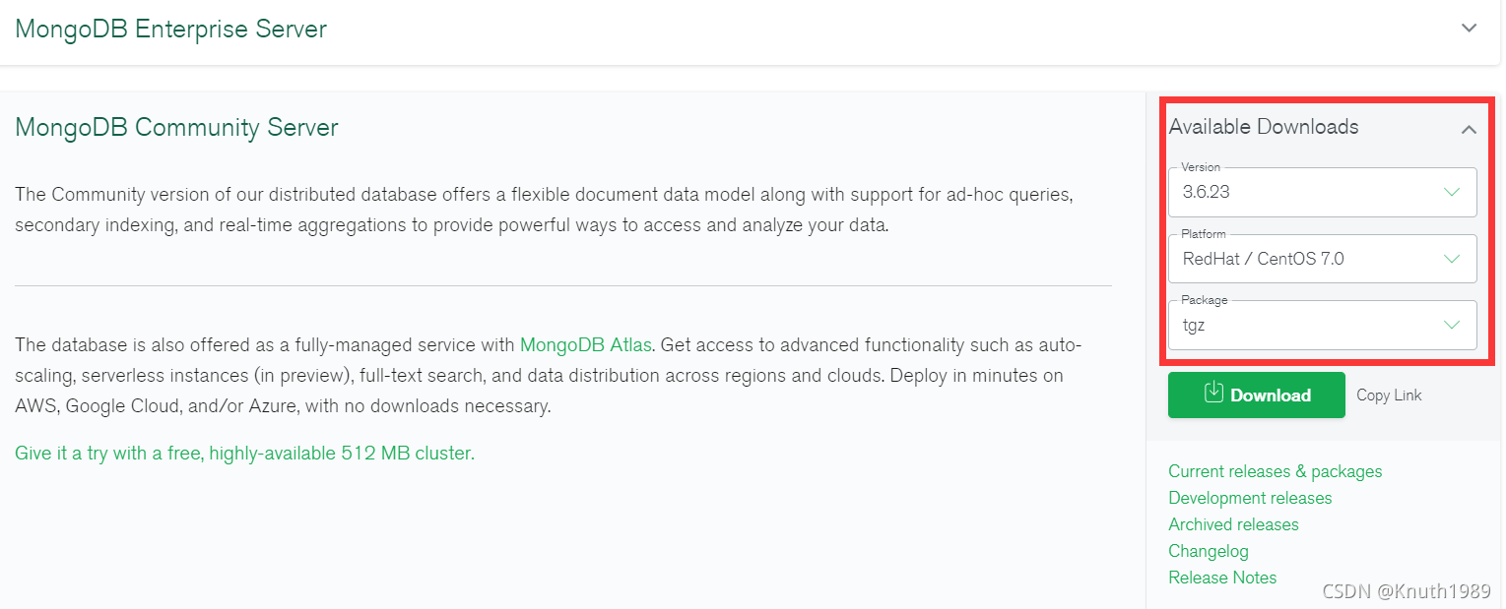Click the collapse arrow beside Available Downloads
Viewport: 1506px width, 609px height.
pyautogui.click(x=1469, y=129)
